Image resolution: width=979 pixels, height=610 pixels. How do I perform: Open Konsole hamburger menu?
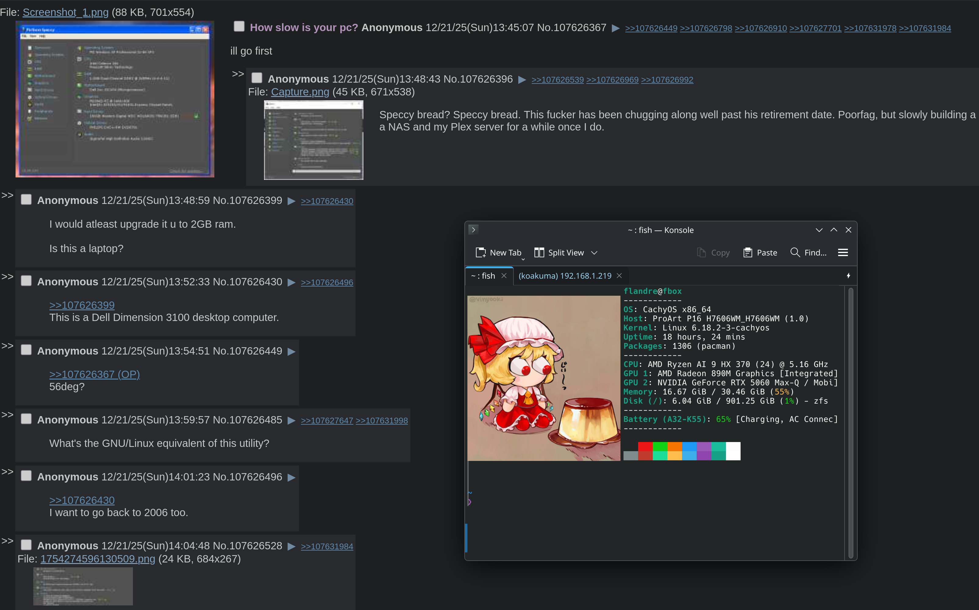pyautogui.click(x=843, y=252)
